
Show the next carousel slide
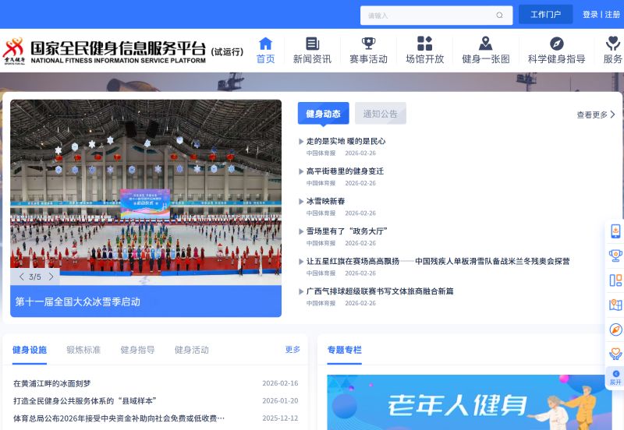click(51, 277)
